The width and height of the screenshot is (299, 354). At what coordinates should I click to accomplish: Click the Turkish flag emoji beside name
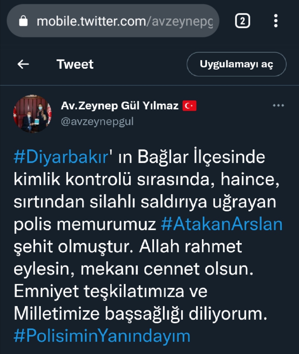pyautogui.click(x=189, y=106)
